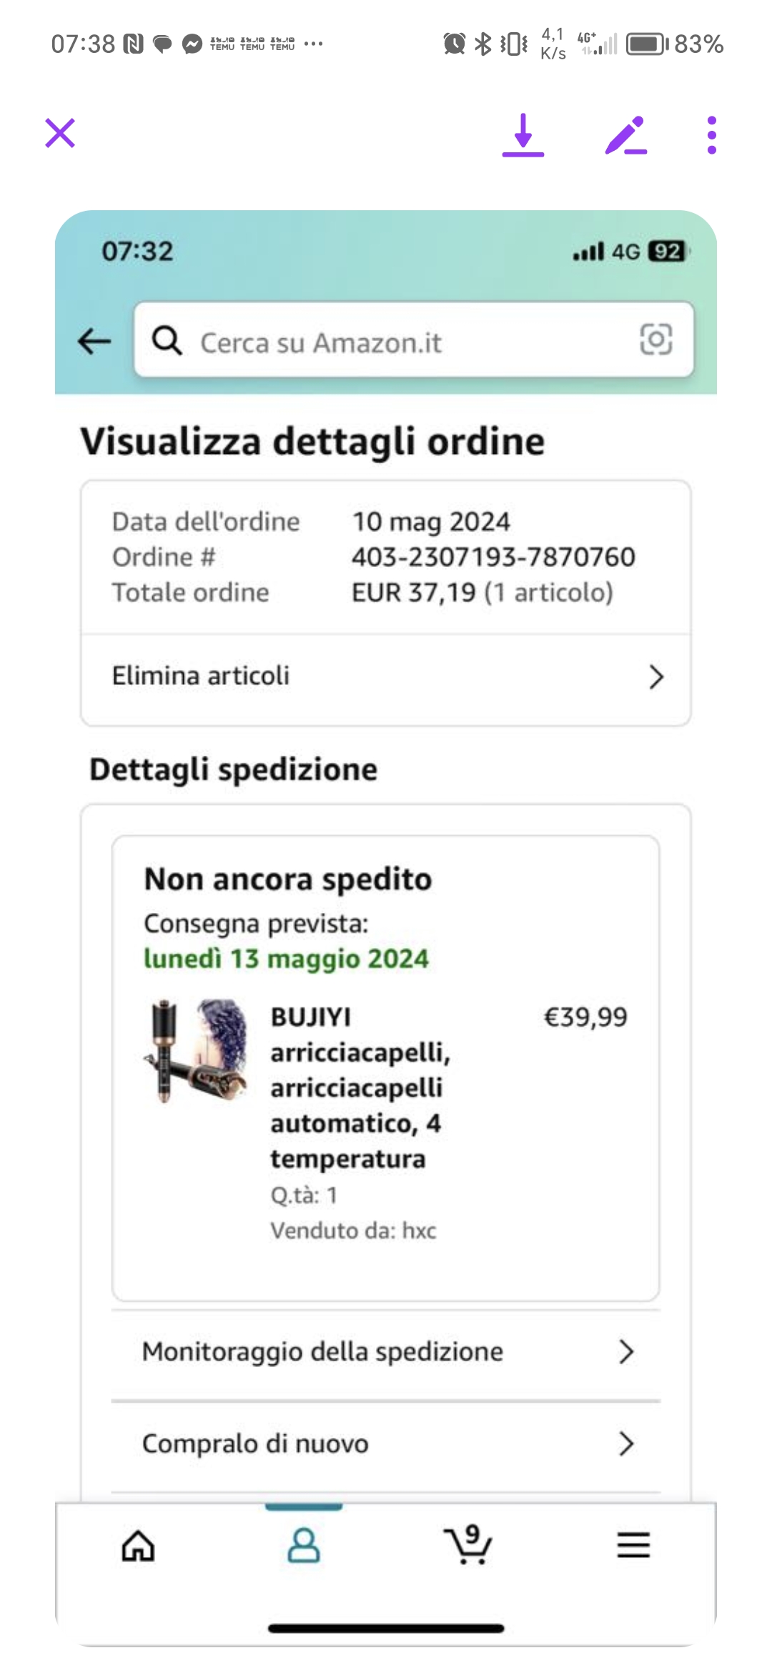The height and width of the screenshot is (1673, 772).
Task: Open the edit pencil tool
Action: pyautogui.click(x=626, y=135)
